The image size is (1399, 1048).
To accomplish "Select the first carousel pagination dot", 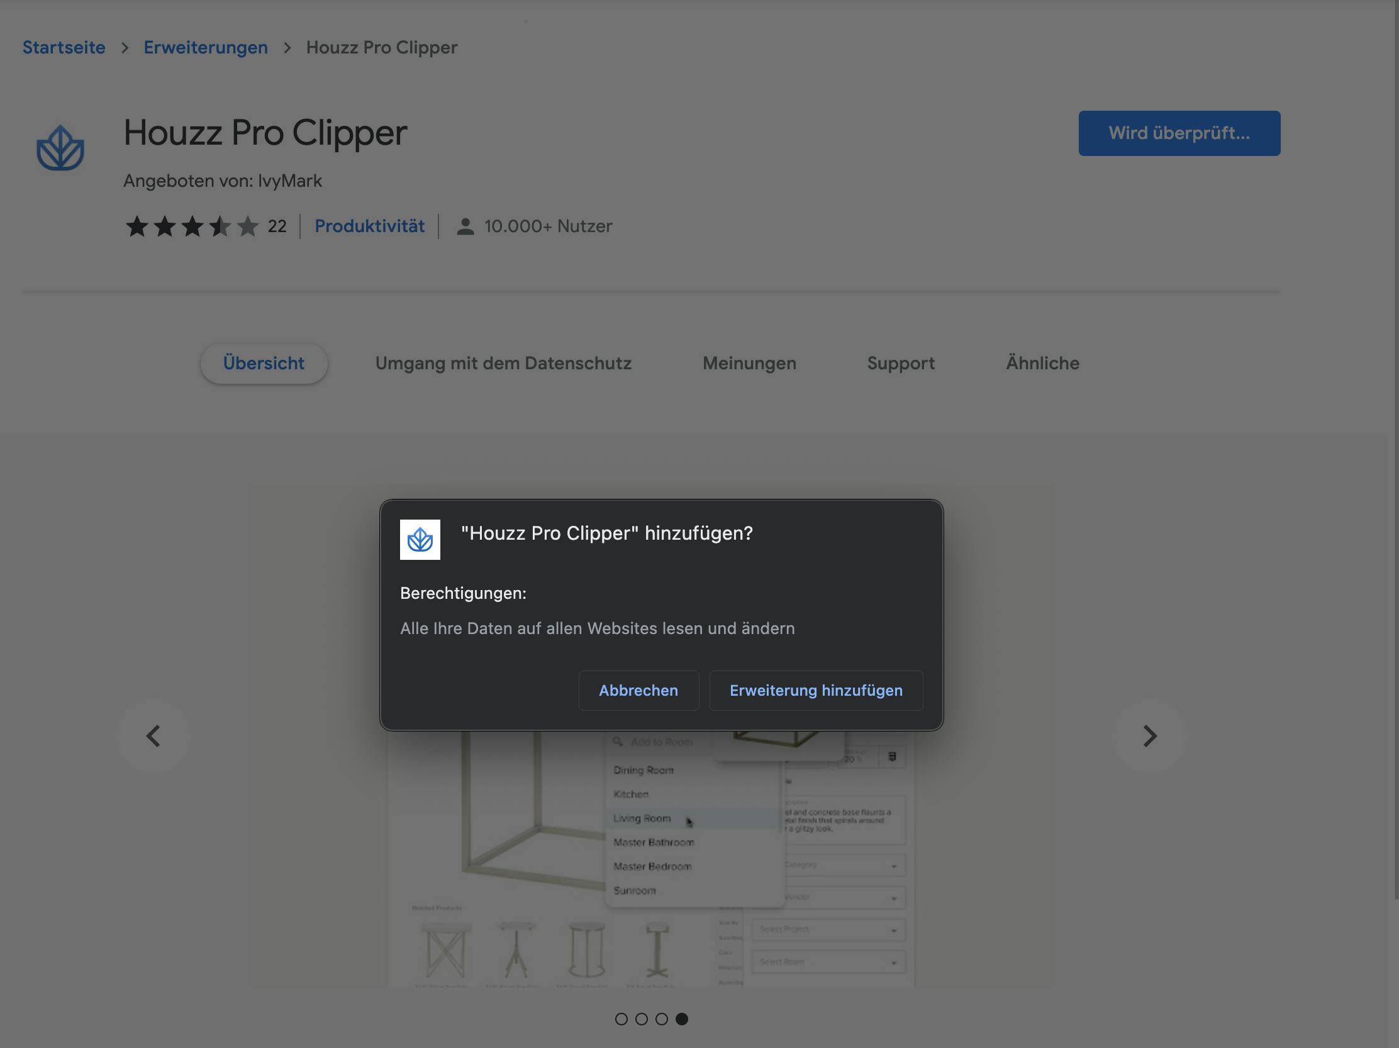I will tap(623, 1019).
